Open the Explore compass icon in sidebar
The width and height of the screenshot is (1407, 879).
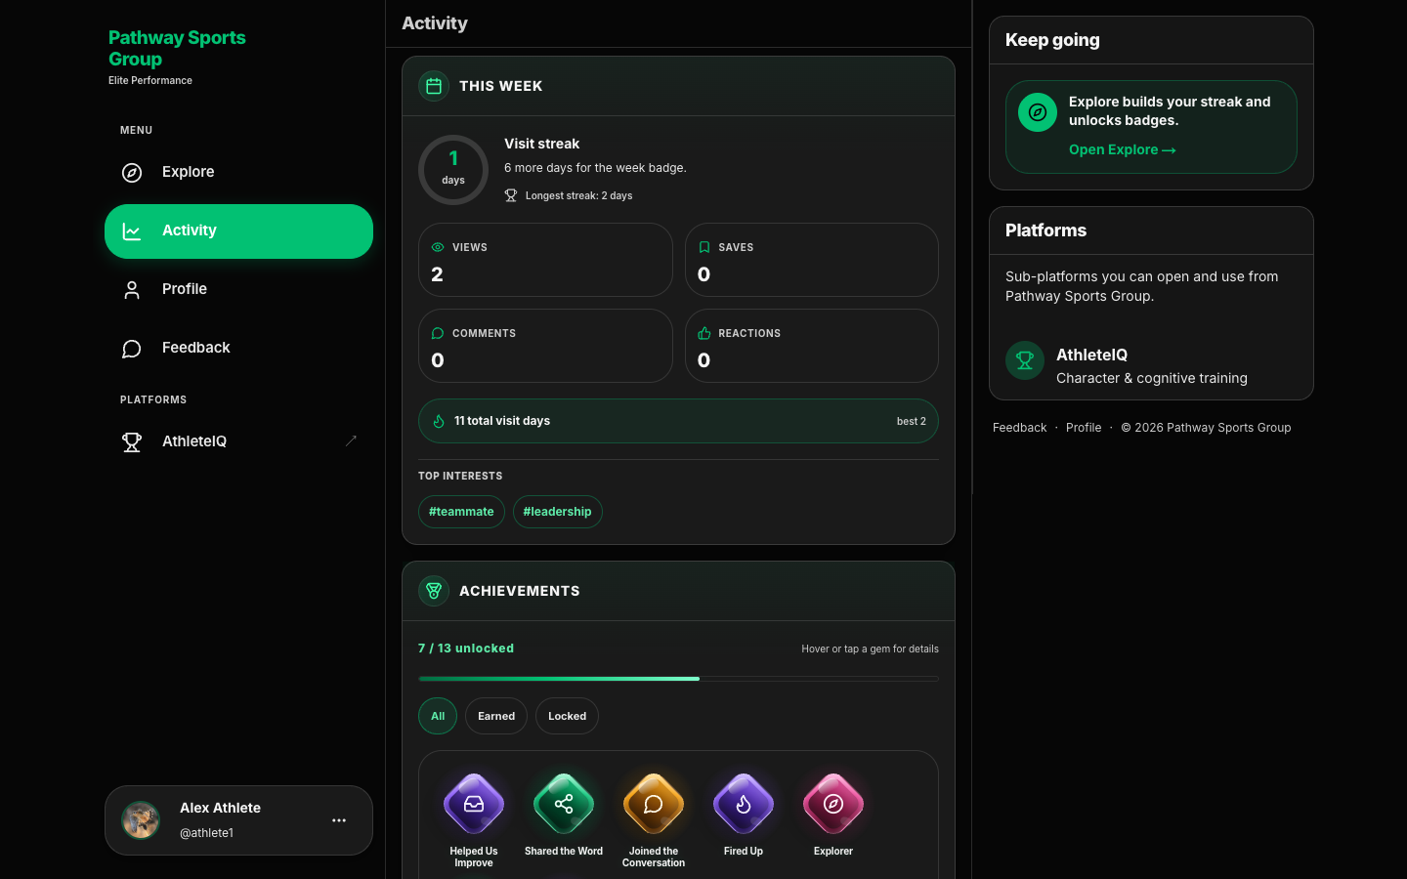pos(132,173)
